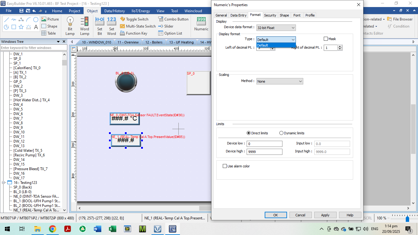
Task: Pick the star shape drawing tool
Action: [21, 27]
